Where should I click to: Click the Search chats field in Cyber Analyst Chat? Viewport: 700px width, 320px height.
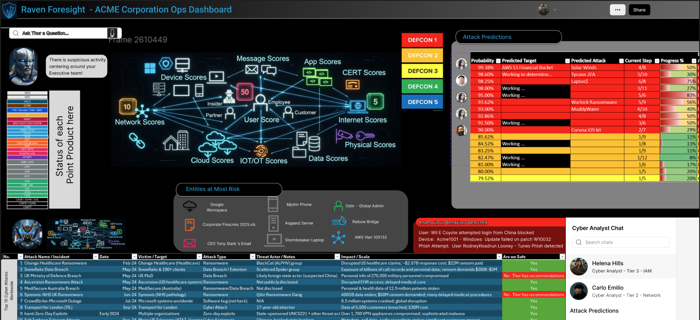621,242
